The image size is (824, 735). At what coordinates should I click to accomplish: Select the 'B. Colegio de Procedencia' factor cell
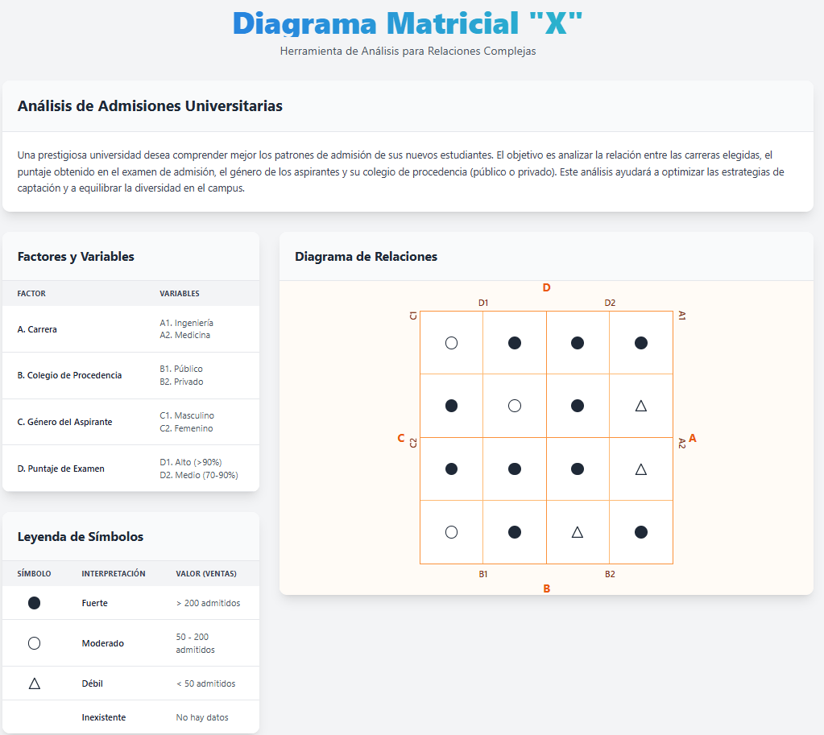pyautogui.click(x=69, y=375)
